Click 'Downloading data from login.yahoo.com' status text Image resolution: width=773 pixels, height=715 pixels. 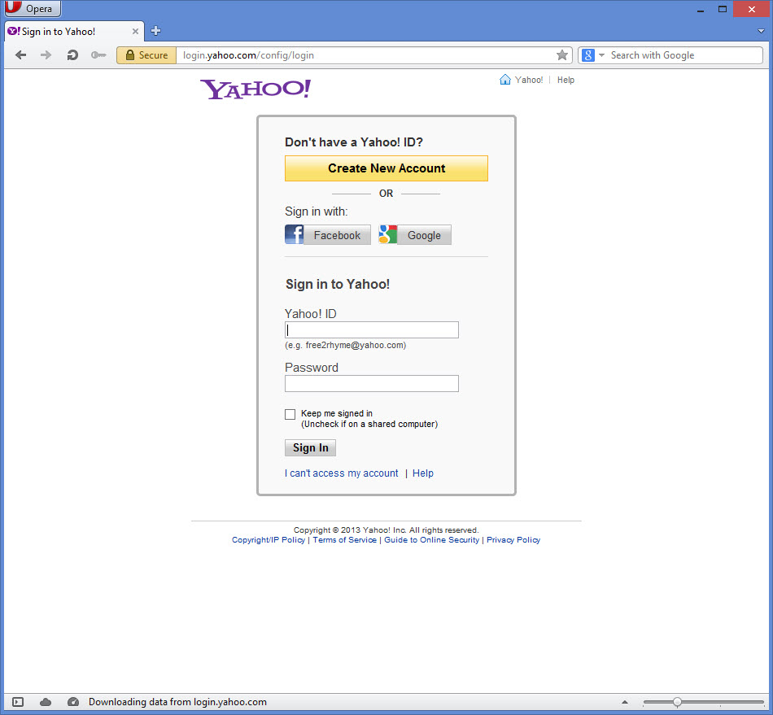click(177, 702)
